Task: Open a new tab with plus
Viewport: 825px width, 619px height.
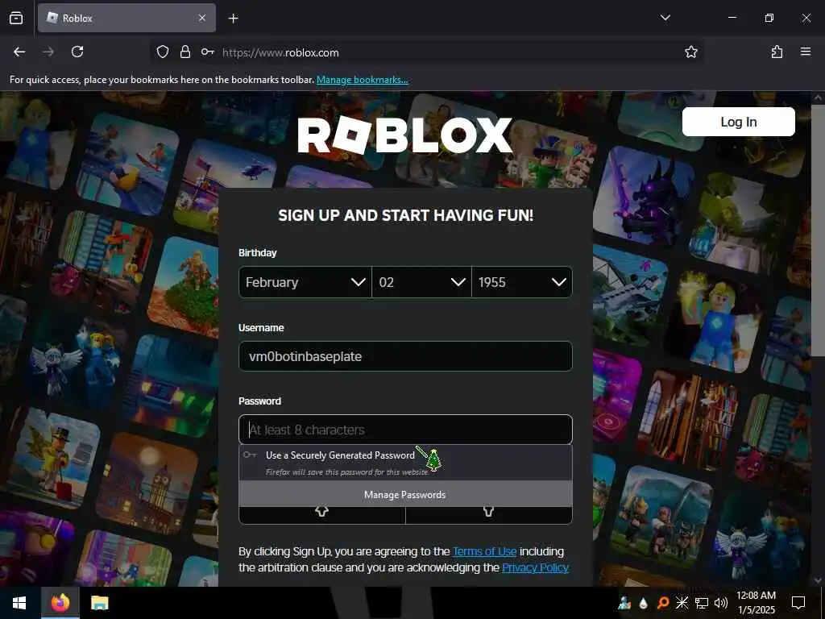Action: click(233, 19)
